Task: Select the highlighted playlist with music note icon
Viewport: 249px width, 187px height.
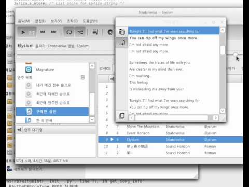Action: (52, 112)
